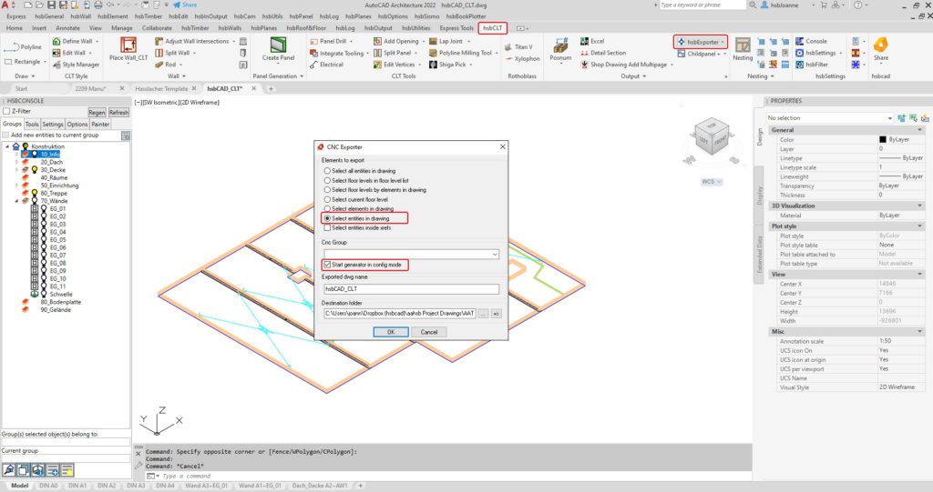The height and width of the screenshot is (492, 933).
Task: Click the Shiga Pick tool
Action: click(x=447, y=65)
